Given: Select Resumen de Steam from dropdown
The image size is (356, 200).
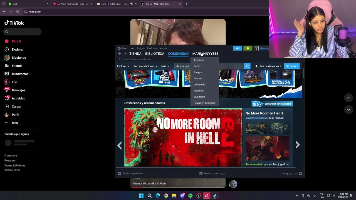Looking at the screenshot, I should click(x=205, y=103).
